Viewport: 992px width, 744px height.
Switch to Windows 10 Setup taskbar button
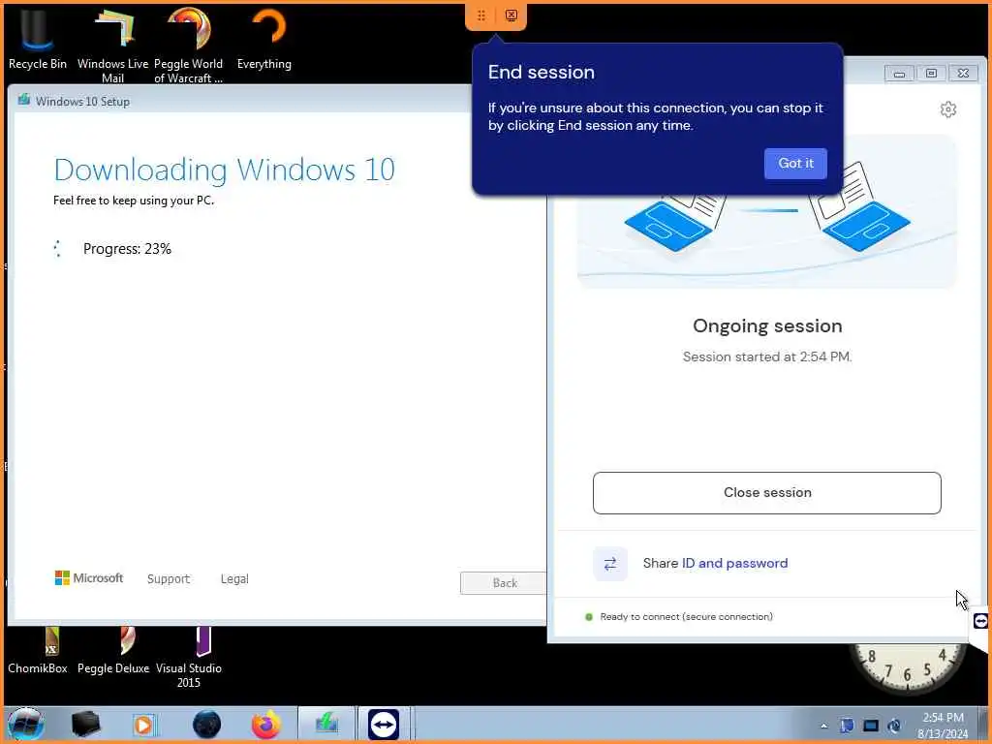[x=326, y=724]
